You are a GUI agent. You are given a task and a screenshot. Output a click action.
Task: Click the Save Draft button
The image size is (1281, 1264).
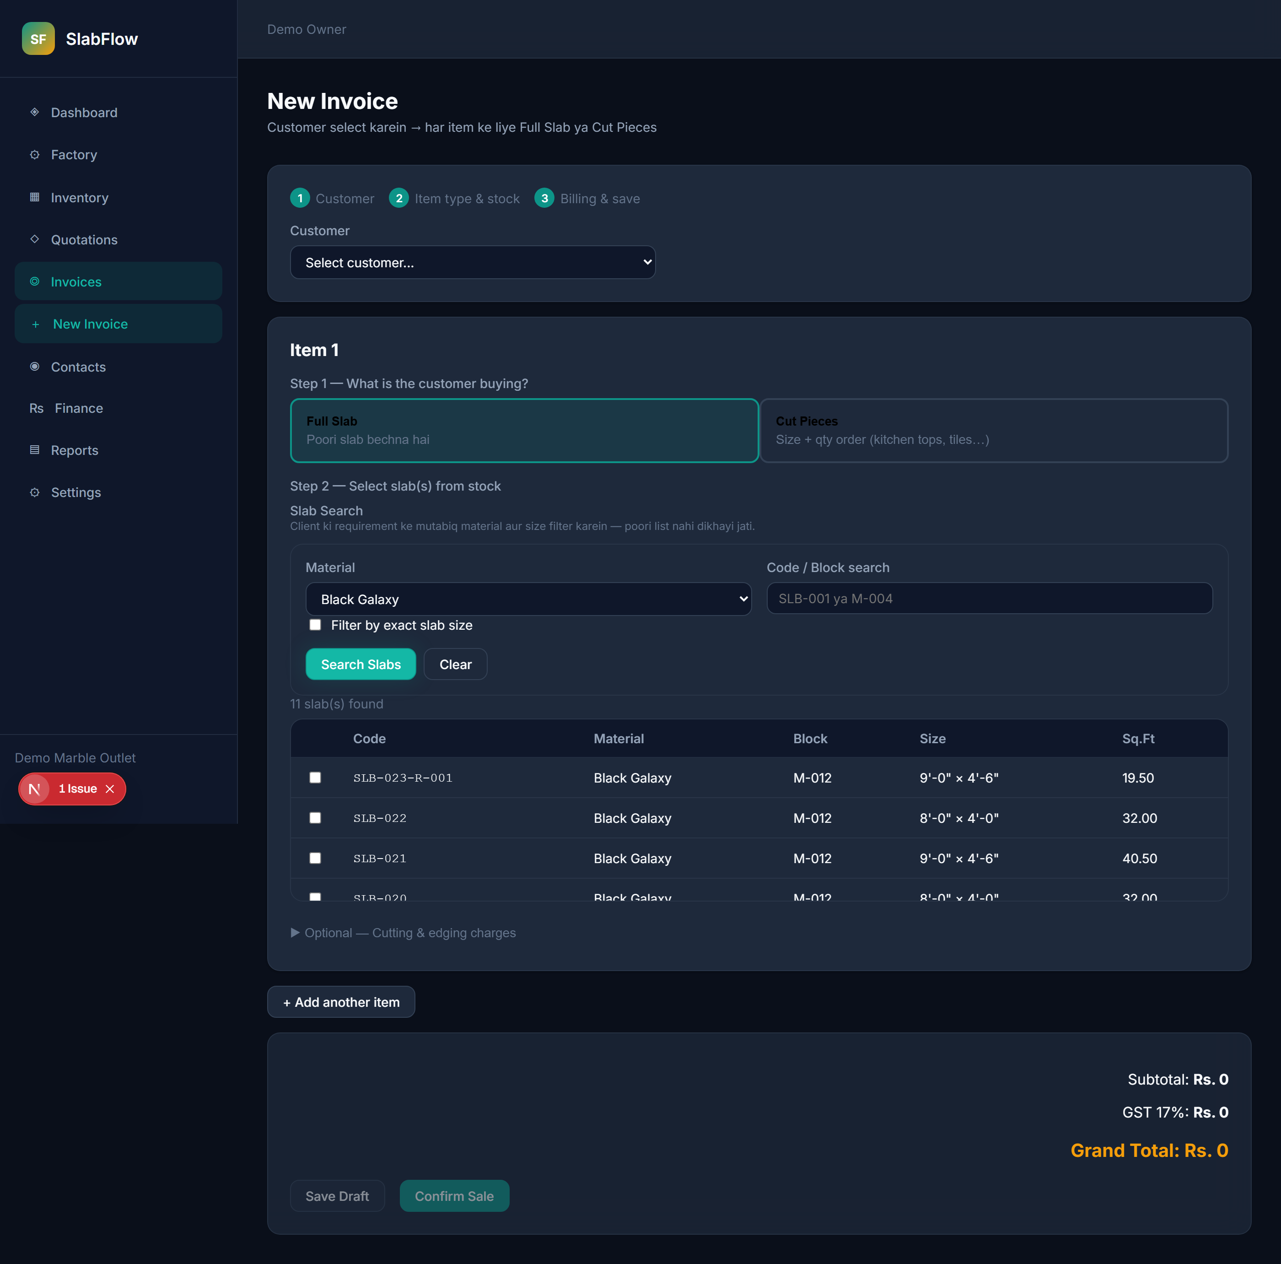(337, 1196)
